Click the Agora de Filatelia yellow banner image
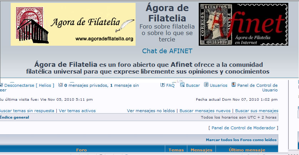The width and height of the screenshot is (299, 155). pyautogui.click(x=73, y=24)
